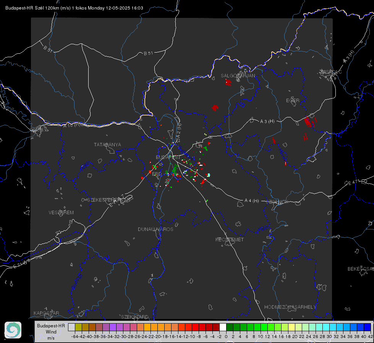Click the DUNAÚJVÁROS city label
The image size is (374, 343).
pyautogui.click(x=155, y=229)
